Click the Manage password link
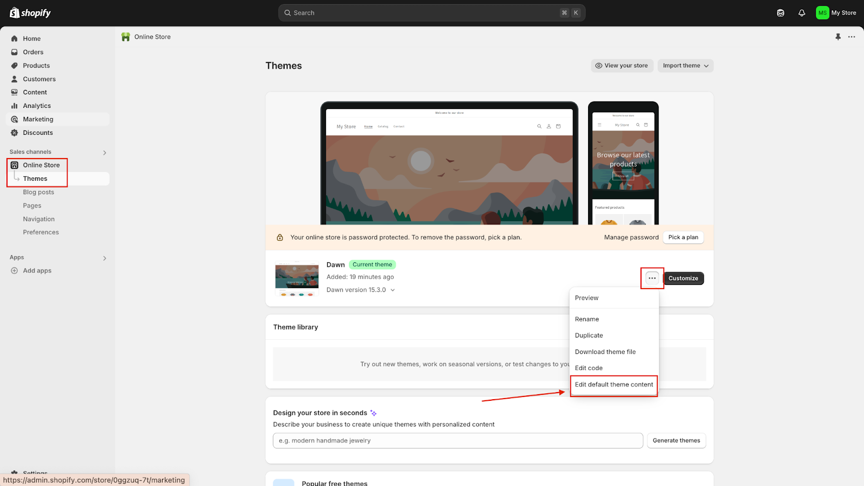Screen dimensions: 864x486 pyautogui.click(x=631, y=237)
